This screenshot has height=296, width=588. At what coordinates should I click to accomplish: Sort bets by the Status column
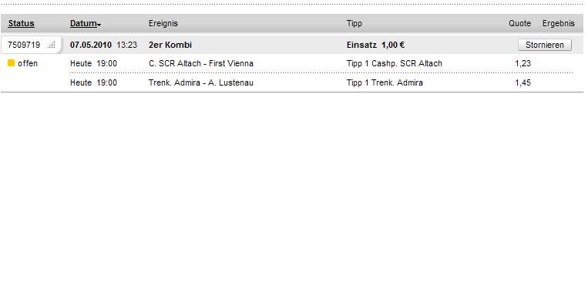tap(21, 23)
